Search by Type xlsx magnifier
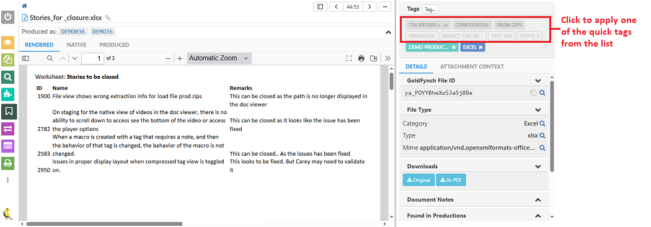 pyautogui.click(x=542, y=135)
